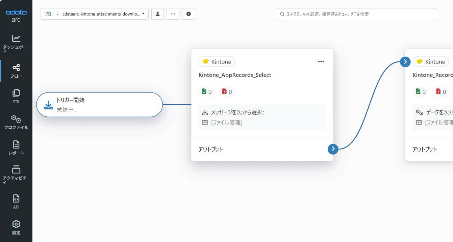Open the Reports section
The image size is (453, 242).
point(16,147)
